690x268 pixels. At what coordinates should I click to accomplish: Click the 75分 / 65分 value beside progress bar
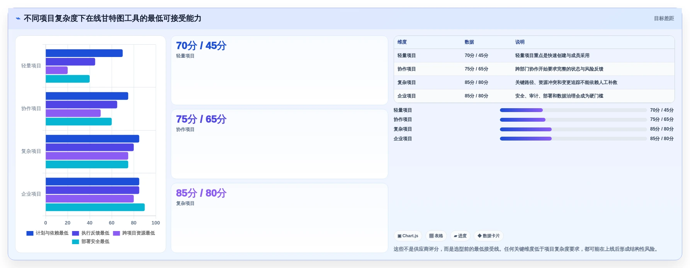662,119
